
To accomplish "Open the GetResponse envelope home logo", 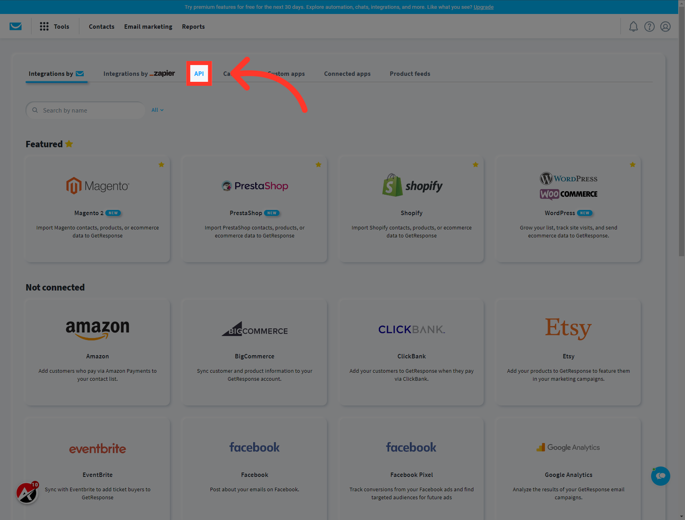I will 16,26.
